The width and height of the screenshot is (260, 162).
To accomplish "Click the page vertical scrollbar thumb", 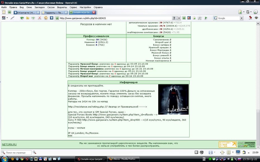I will click(258, 127).
